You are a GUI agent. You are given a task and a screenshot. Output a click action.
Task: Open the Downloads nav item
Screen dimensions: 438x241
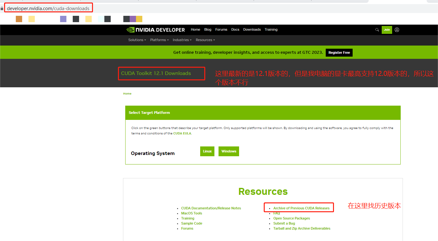252,29
